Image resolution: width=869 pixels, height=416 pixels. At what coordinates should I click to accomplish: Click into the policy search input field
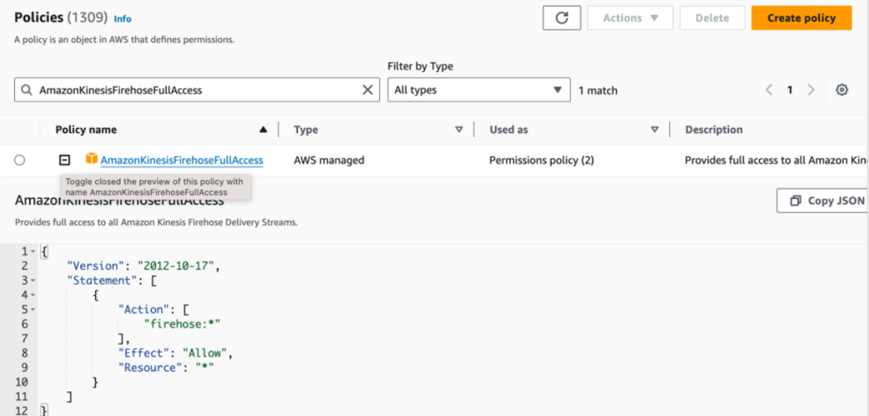[190, 90]
